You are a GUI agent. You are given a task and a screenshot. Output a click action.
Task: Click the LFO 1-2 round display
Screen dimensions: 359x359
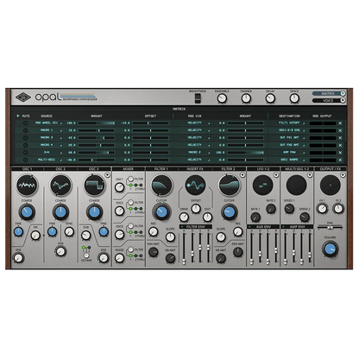coord(262,186)
